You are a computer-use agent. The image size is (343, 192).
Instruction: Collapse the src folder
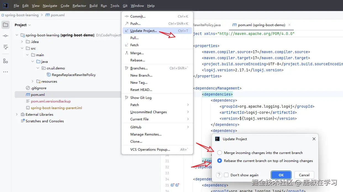click(22, 48)
